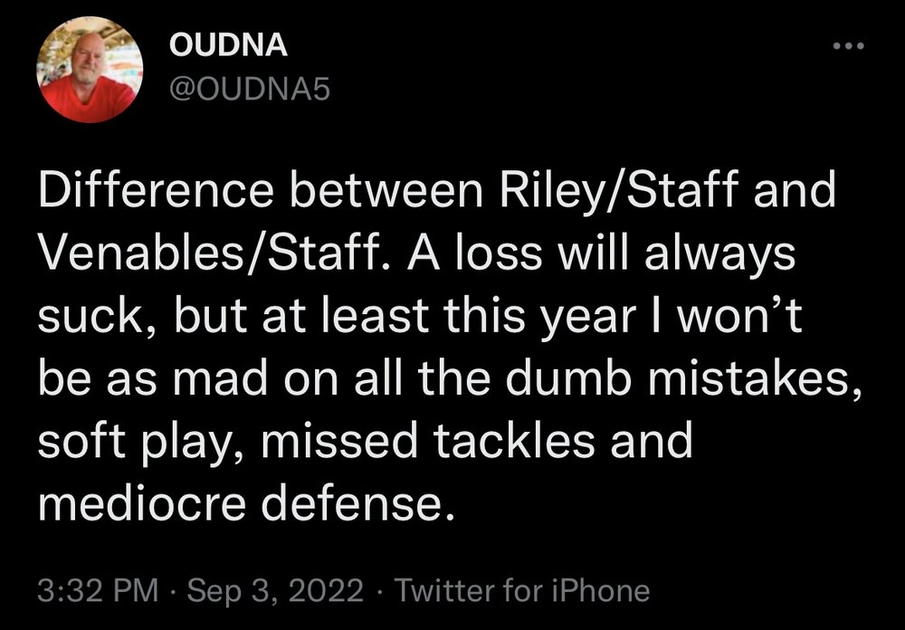Open the three-dot more options menu

849,47
